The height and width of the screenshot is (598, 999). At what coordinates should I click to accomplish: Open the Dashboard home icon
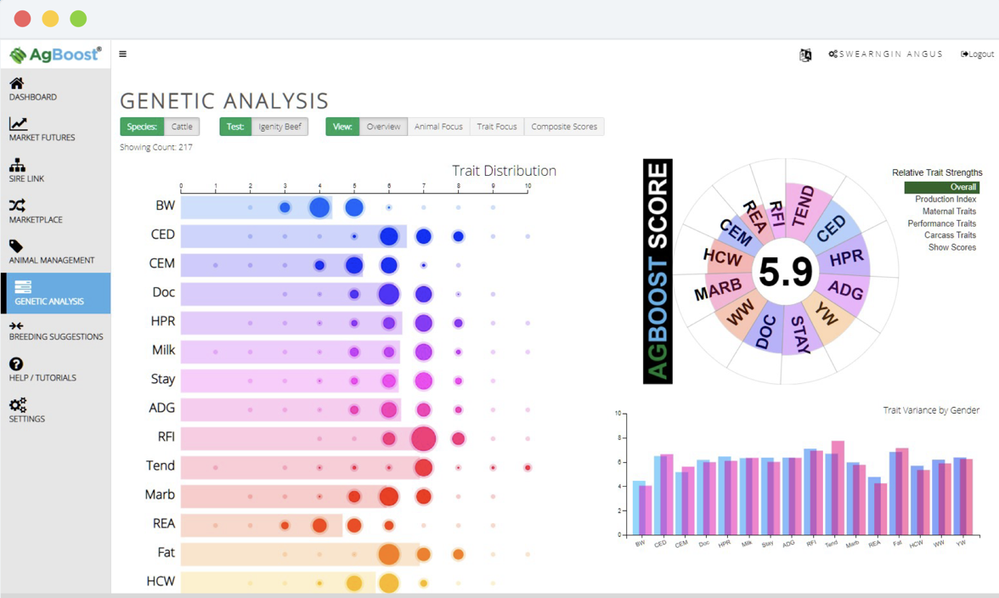(17, 83)
